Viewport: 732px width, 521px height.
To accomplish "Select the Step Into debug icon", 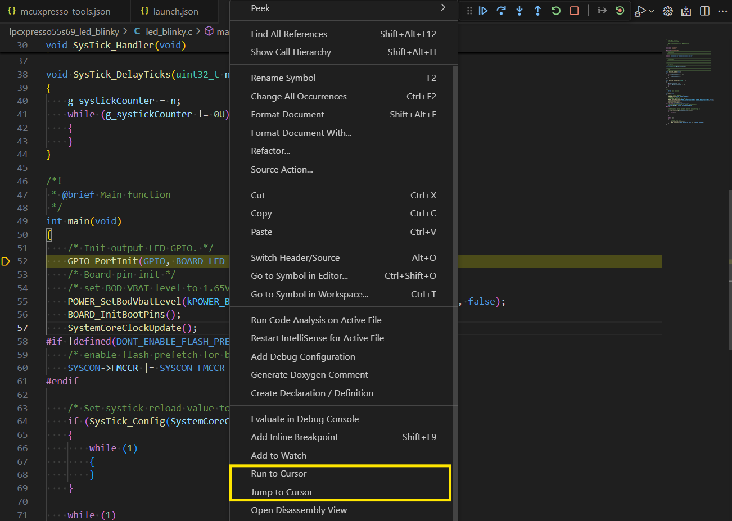I will point(519,11).
